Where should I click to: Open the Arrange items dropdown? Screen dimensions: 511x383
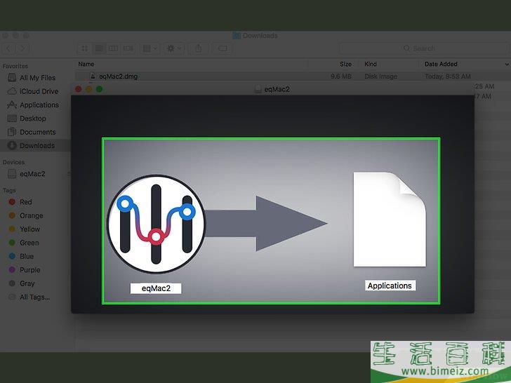click(x=149, y=48)
